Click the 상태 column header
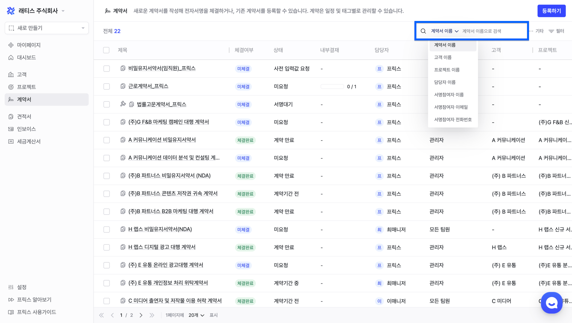Image resolution: width=572 pixels, height=323 pixels. coord(278,50)
